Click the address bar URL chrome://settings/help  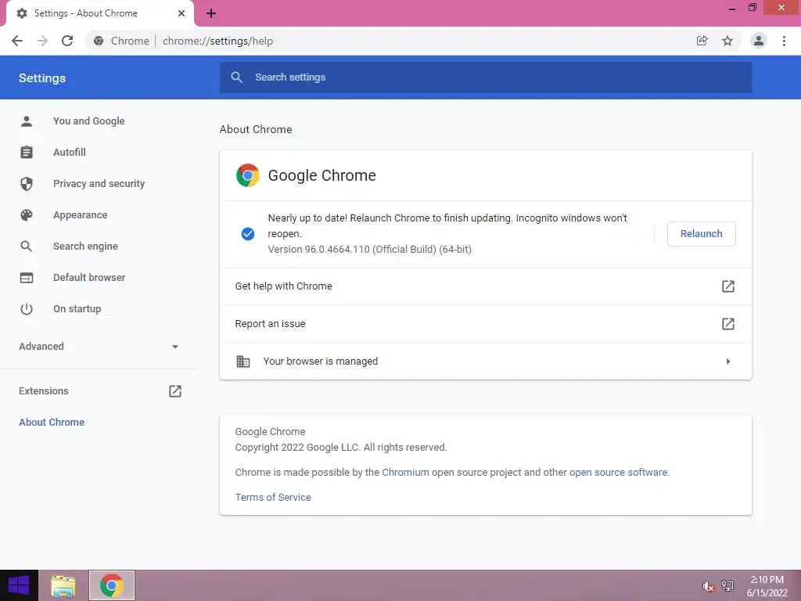[217, 41]
